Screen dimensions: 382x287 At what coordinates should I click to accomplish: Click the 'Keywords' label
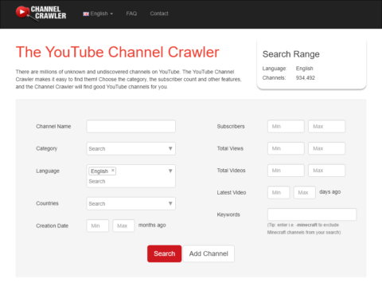(228, 214)
